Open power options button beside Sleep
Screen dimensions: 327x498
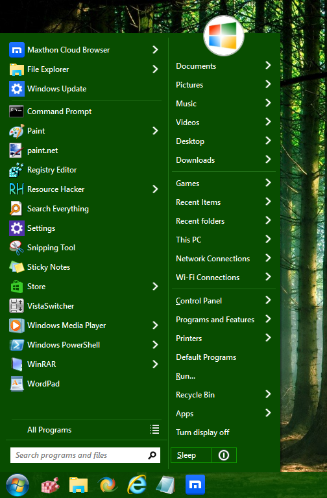(224, 455)
